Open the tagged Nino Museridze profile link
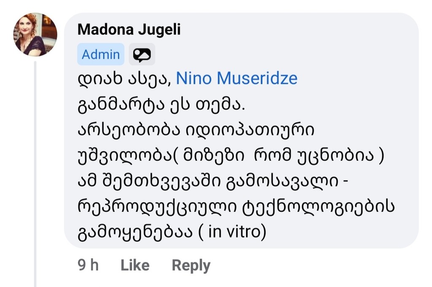Screen dimensions: 432x287 pos(237,78)
